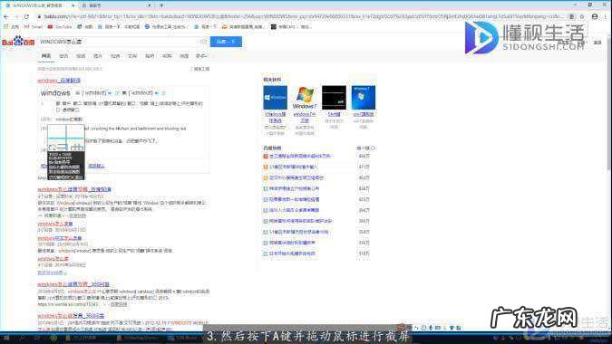Screen dimensions: 612x344
Task: Select the 网页 results tab
Action: [46, 56]
